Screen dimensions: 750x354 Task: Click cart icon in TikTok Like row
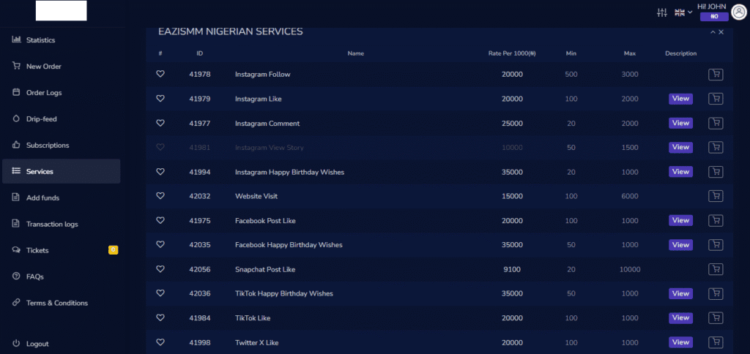[716, 317]
